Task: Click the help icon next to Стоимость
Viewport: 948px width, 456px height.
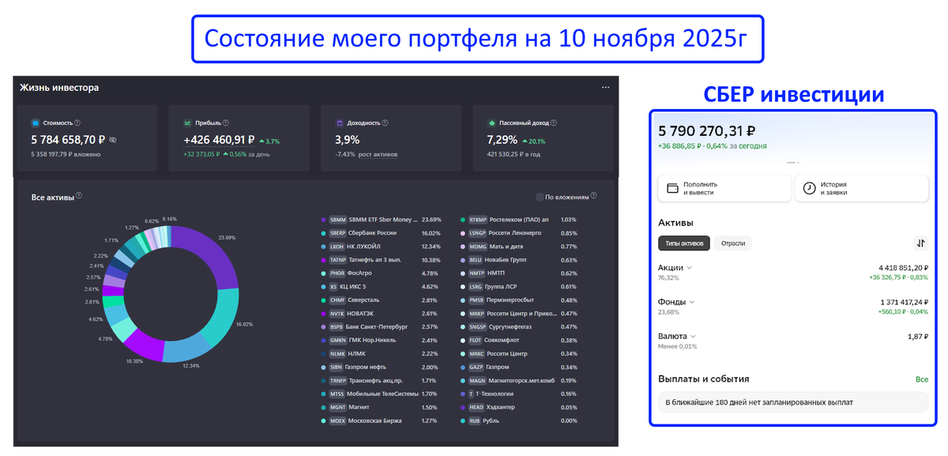Action: click(x=77, y=123)
